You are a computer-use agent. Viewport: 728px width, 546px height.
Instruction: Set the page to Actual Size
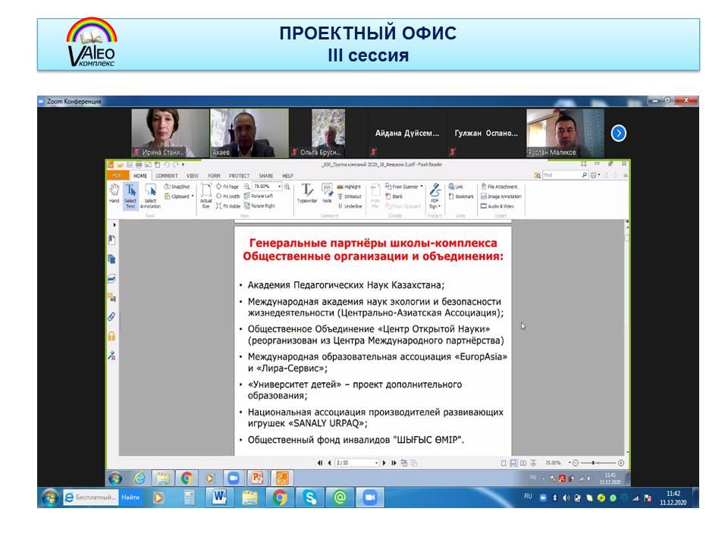[206, 196]
